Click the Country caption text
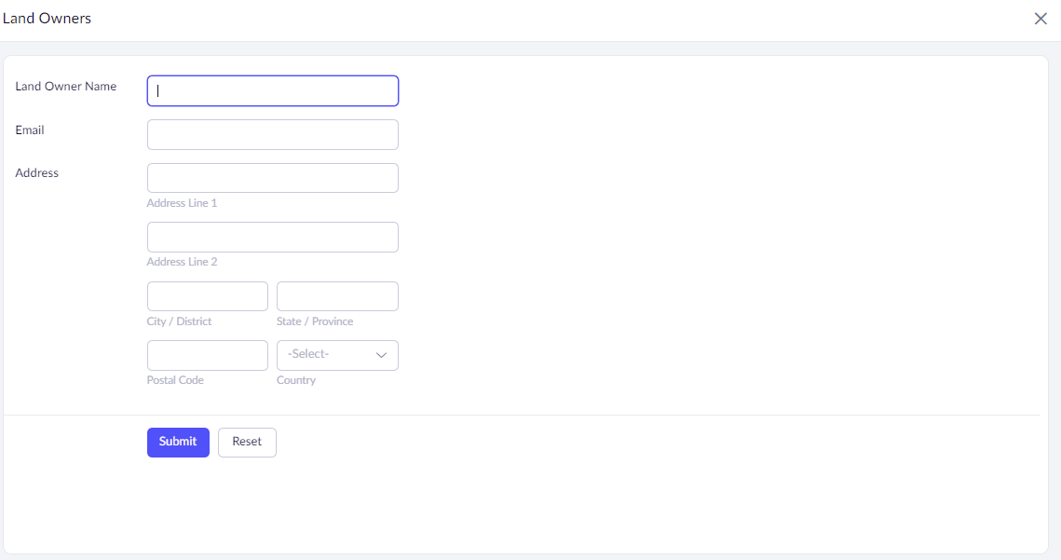Image resolution: width=1061 pixels, height=560 pixels. [x=296, y=380]
